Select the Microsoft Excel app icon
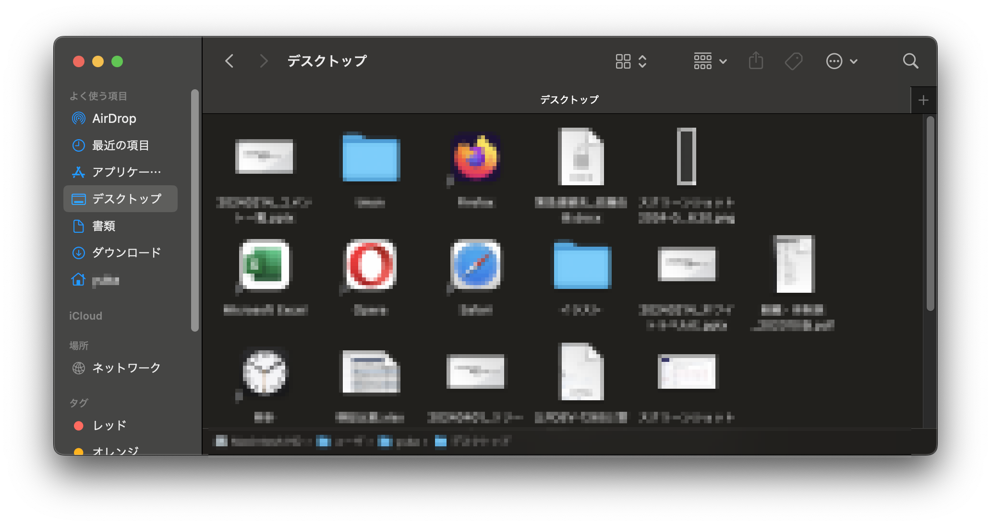The height and width of the screenshot is (526, 991). click(265, 265)
